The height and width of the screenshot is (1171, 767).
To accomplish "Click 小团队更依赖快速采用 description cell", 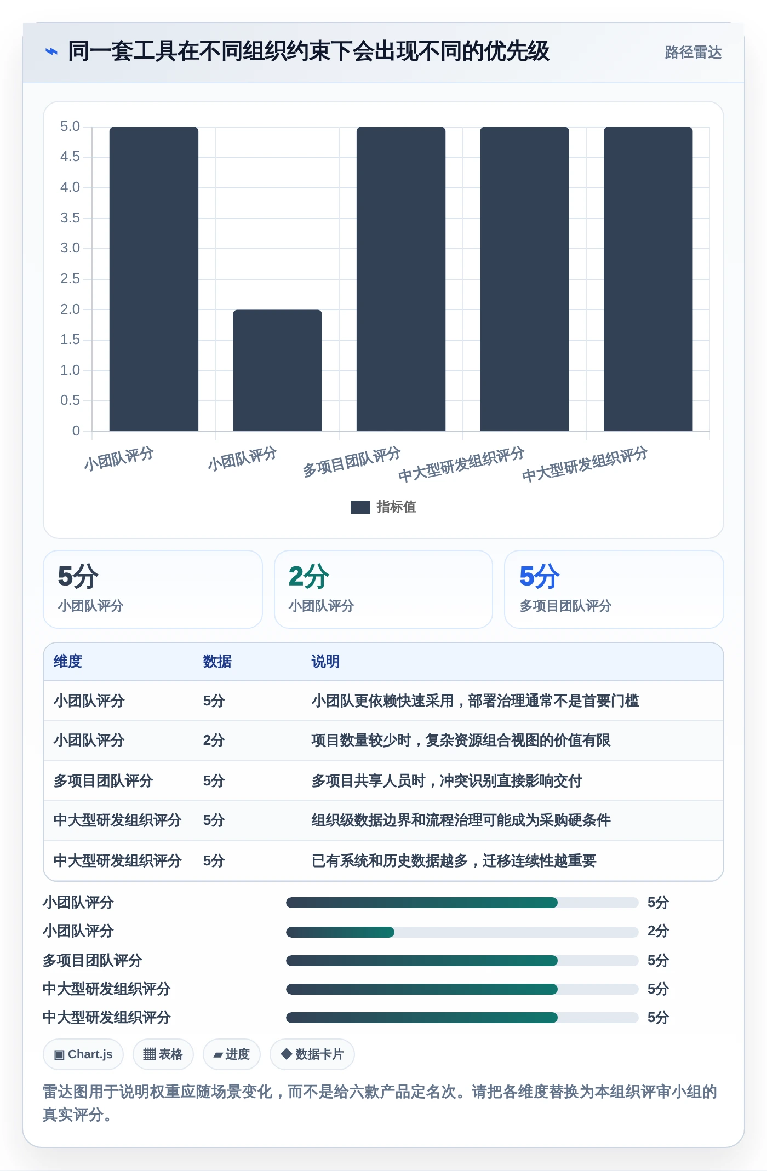I will pyautogui.click(x=475, y=701).
